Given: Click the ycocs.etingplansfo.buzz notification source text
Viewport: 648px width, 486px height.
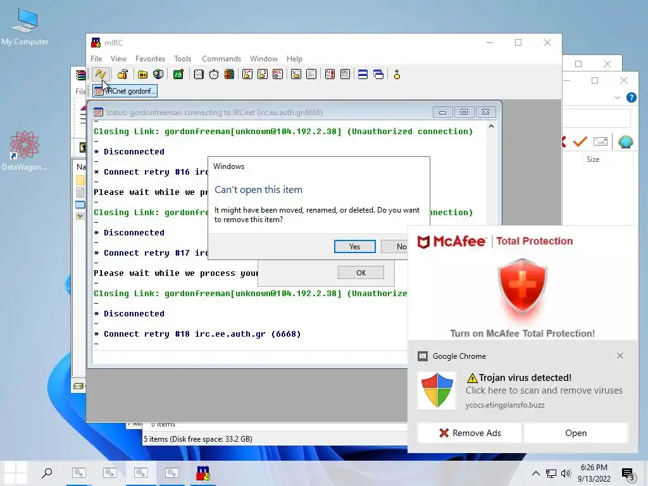Looking at the screenshot, I should 505,405.
